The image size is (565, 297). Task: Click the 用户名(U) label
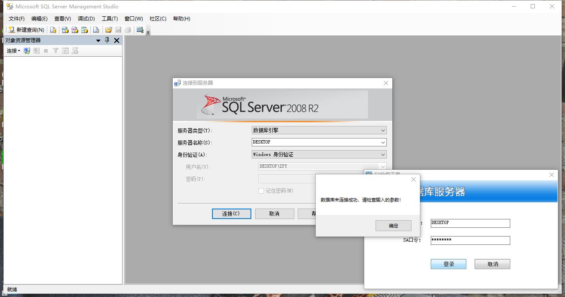pyautogui.click(x=198, y=167)
